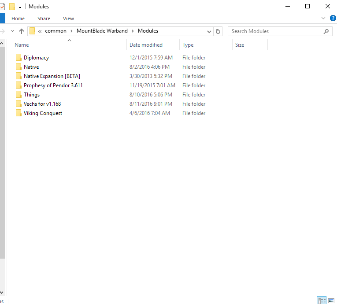Expand the ribbon with the chevron

(x=323, y=18)
